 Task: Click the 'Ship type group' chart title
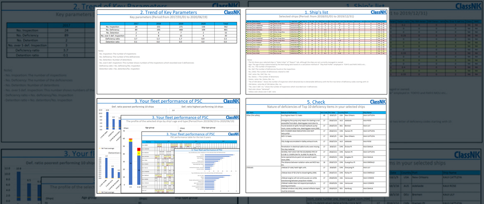[x=210, y=127]
